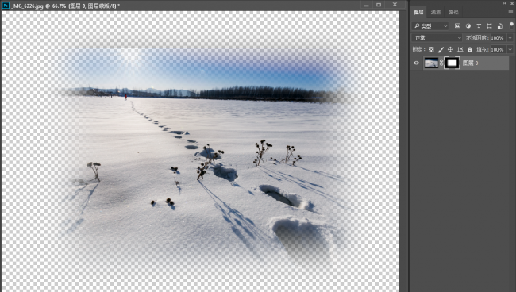Maximize the document window

click(x=379, y=5)
